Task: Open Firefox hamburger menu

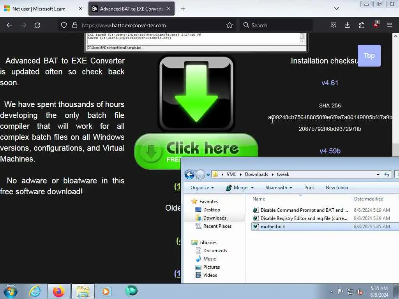Action: click(x=390, y=25)
